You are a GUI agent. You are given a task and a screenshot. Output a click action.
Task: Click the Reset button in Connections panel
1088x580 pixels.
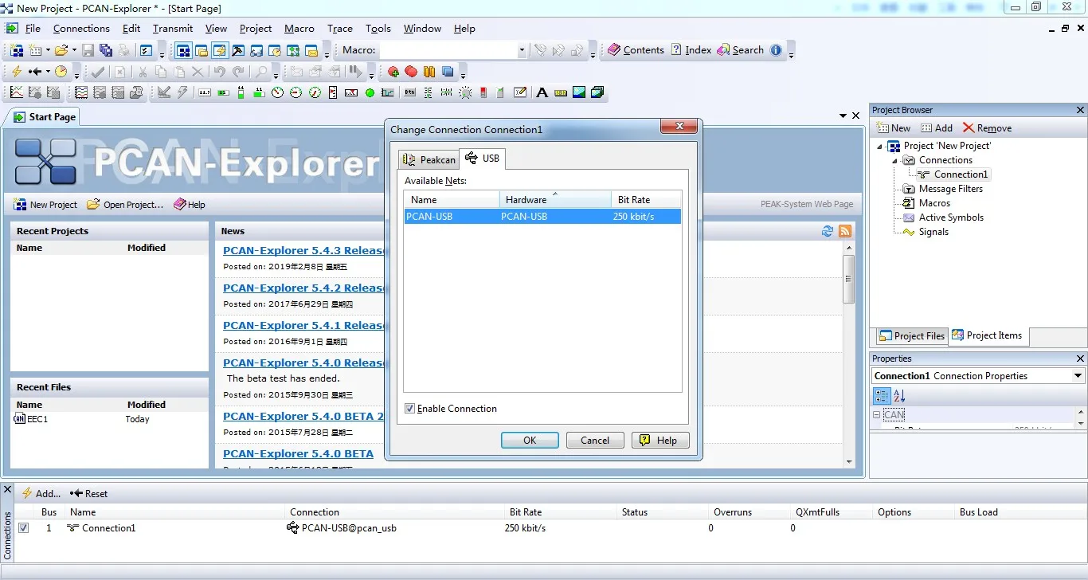[88, 493]
